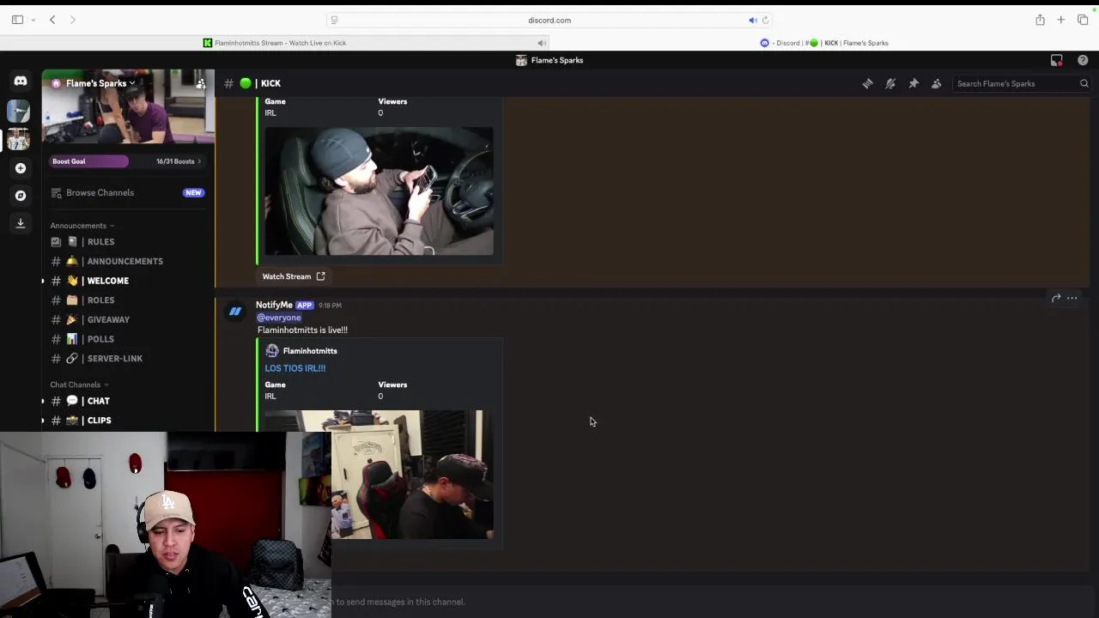The image size is (1099, 618).
Task: Open Discord inbox icon
Action: [x=1057, y=60]
